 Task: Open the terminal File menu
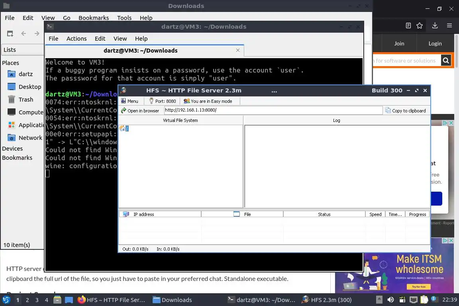click(53, 39)
